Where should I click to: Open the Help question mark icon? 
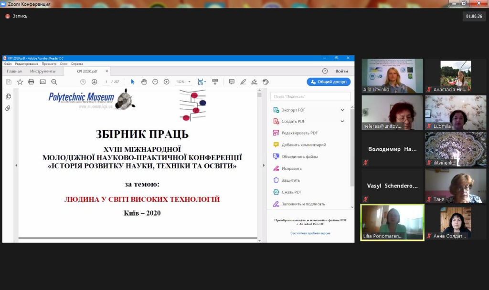(x=325, y=71)
